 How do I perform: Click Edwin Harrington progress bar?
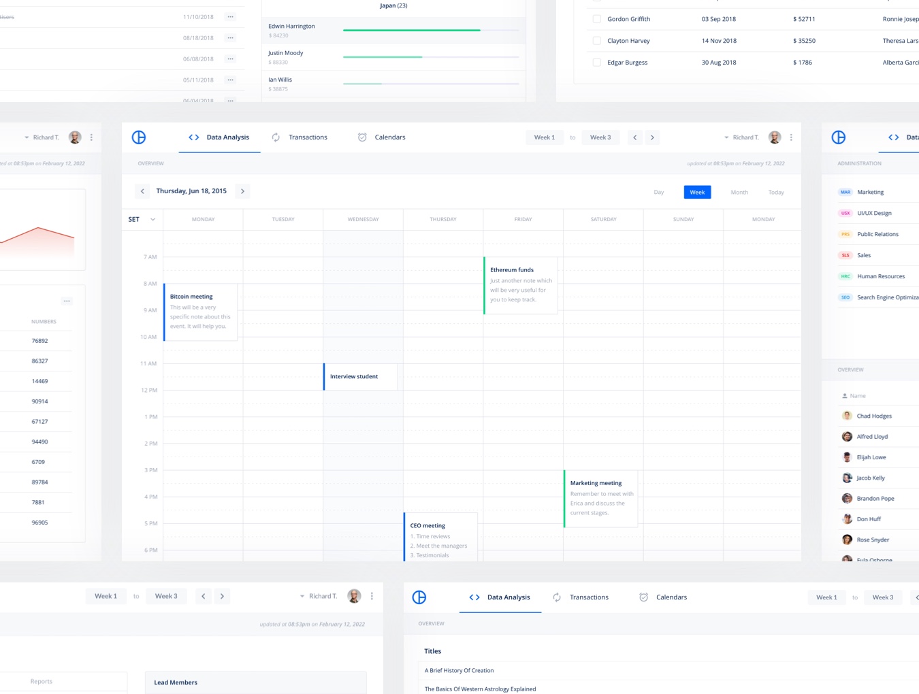(x=431, y=30)
